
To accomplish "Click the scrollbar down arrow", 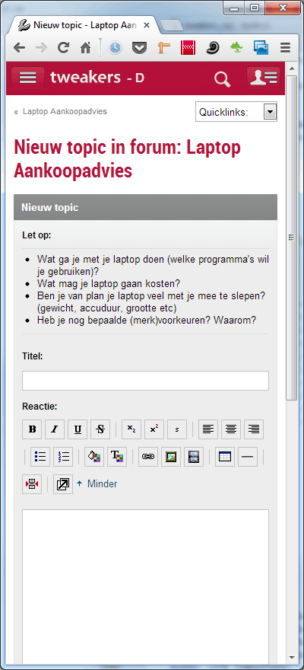I will tap(292, 657).
